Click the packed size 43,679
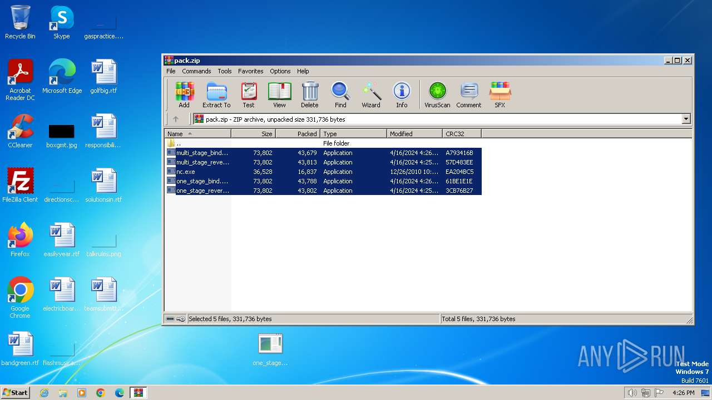712x400 pixels. click(307, 153)
